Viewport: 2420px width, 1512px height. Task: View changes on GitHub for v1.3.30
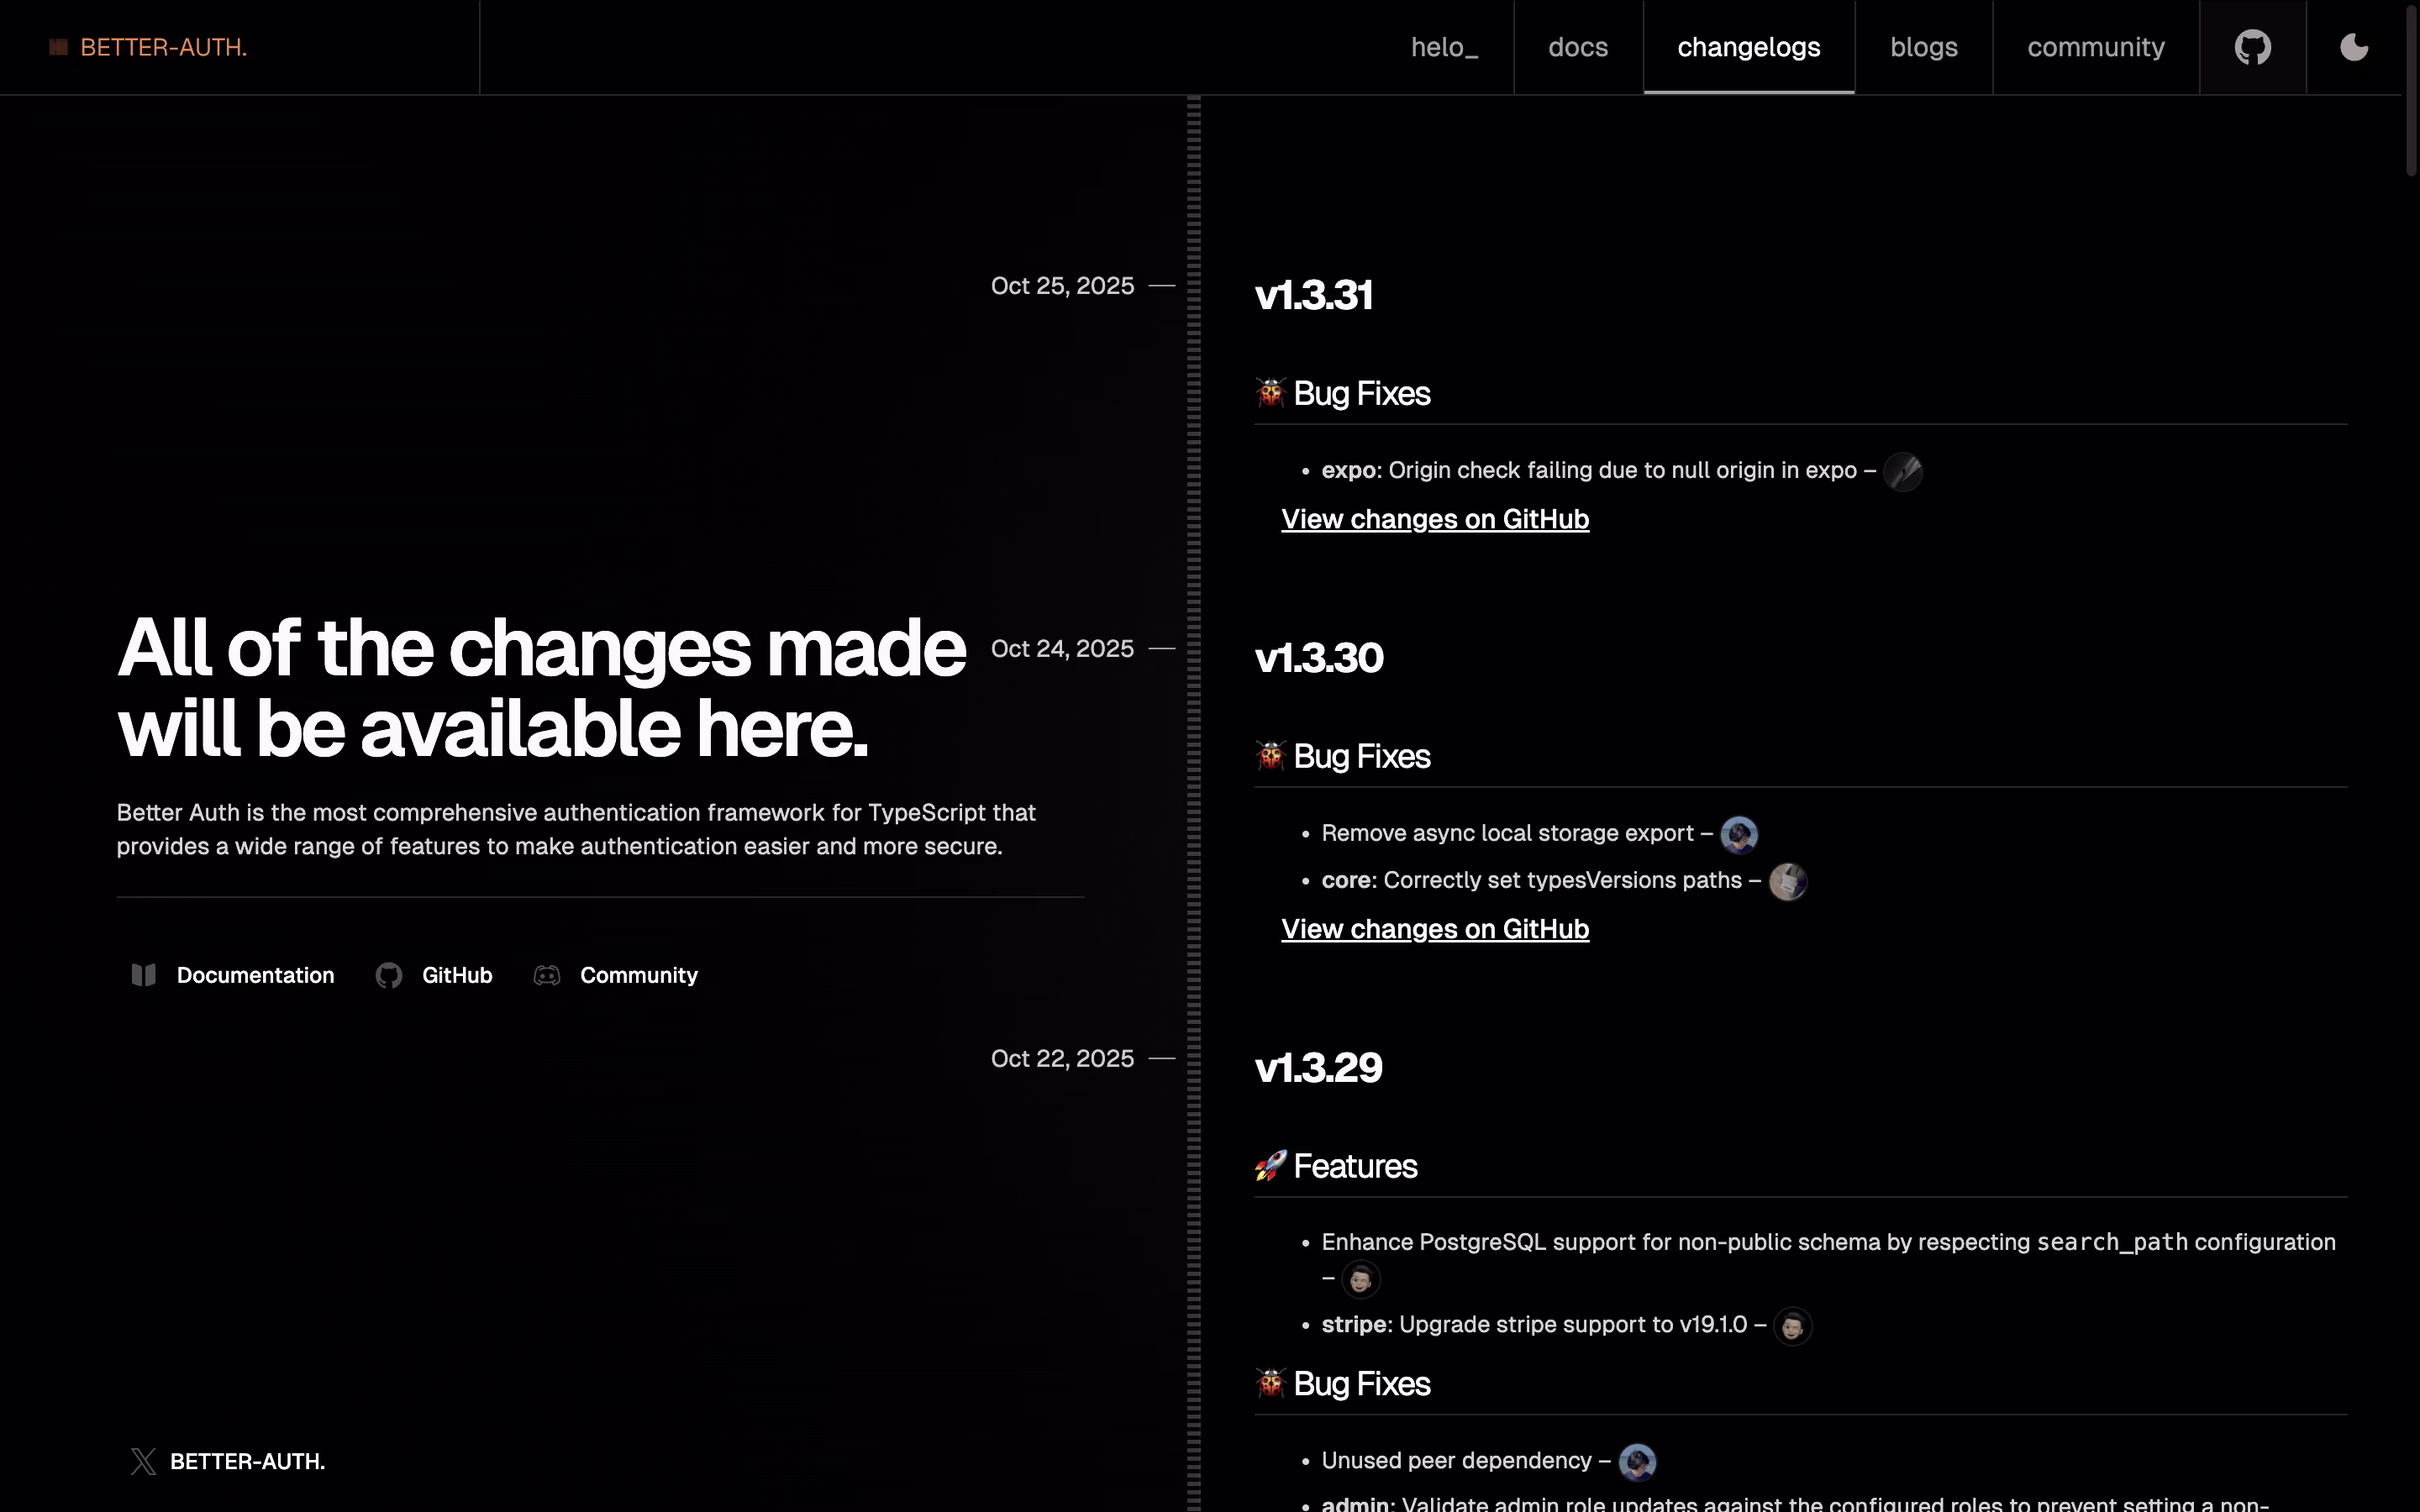coord(1434,929)
